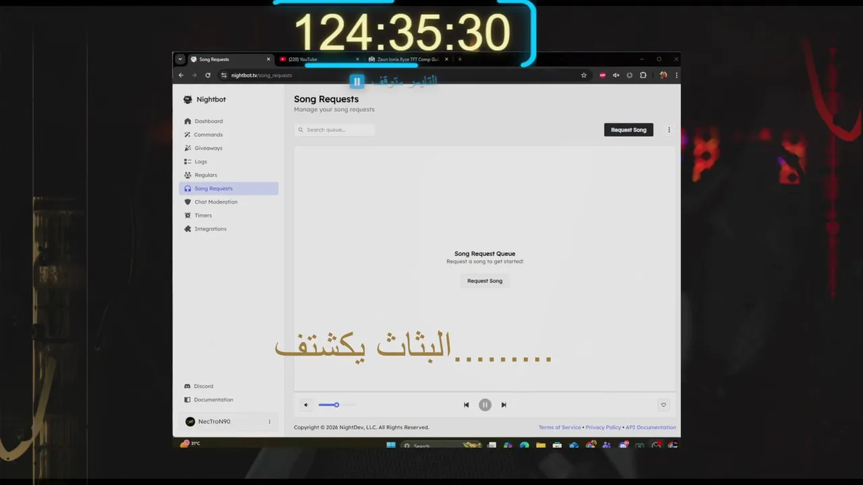Click the dark Request Song button
The image size is (863, 485).
[x=628, y=130]
